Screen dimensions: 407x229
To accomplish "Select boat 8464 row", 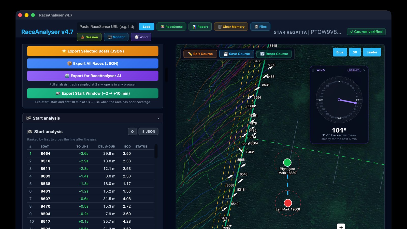I will (90, 153).
